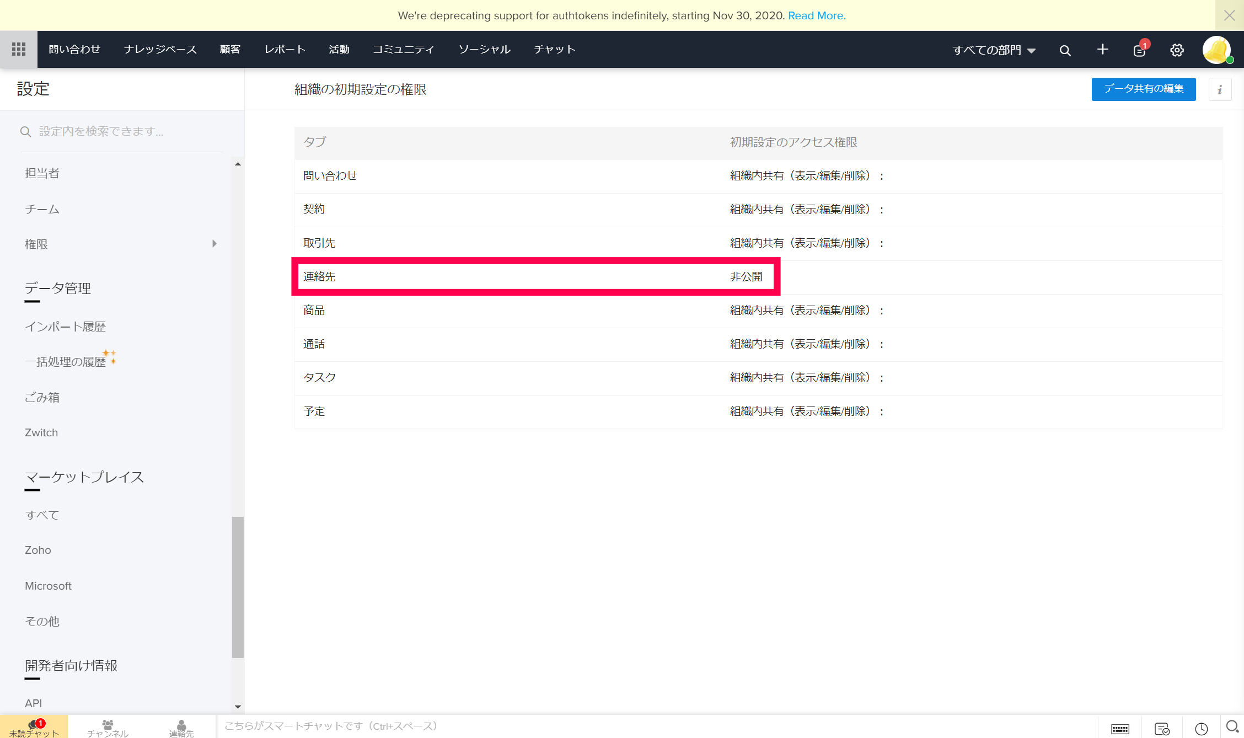Open the settings gear icon
Viewport: 1244px width, 738px height.
1177,50
